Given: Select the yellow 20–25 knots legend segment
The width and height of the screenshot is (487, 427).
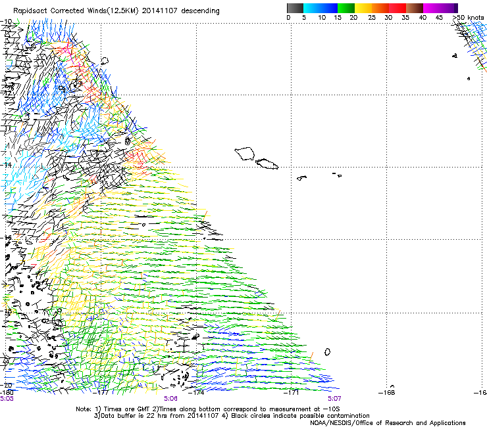Looking at the screenshot, I should click(363, 8).
